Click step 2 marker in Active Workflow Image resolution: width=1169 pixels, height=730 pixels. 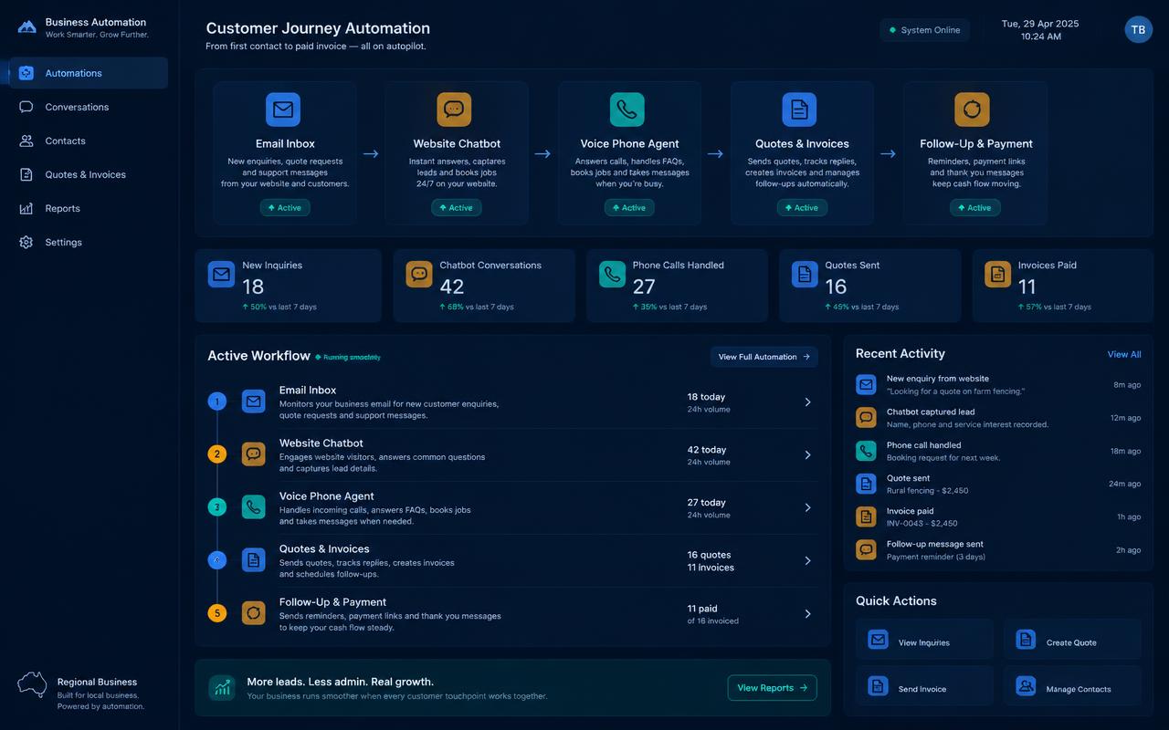point(216,454)
